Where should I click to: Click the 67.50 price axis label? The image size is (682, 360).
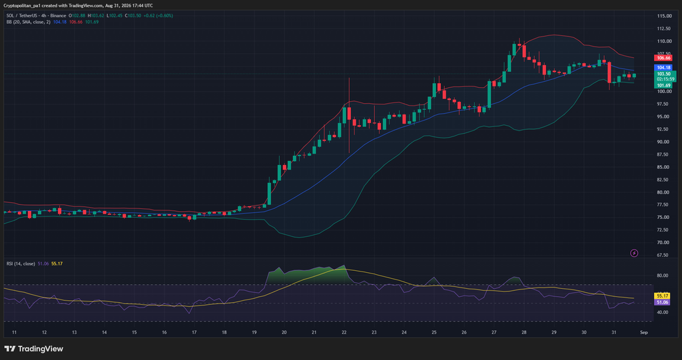pyautogui.click(x=664, y=255)
